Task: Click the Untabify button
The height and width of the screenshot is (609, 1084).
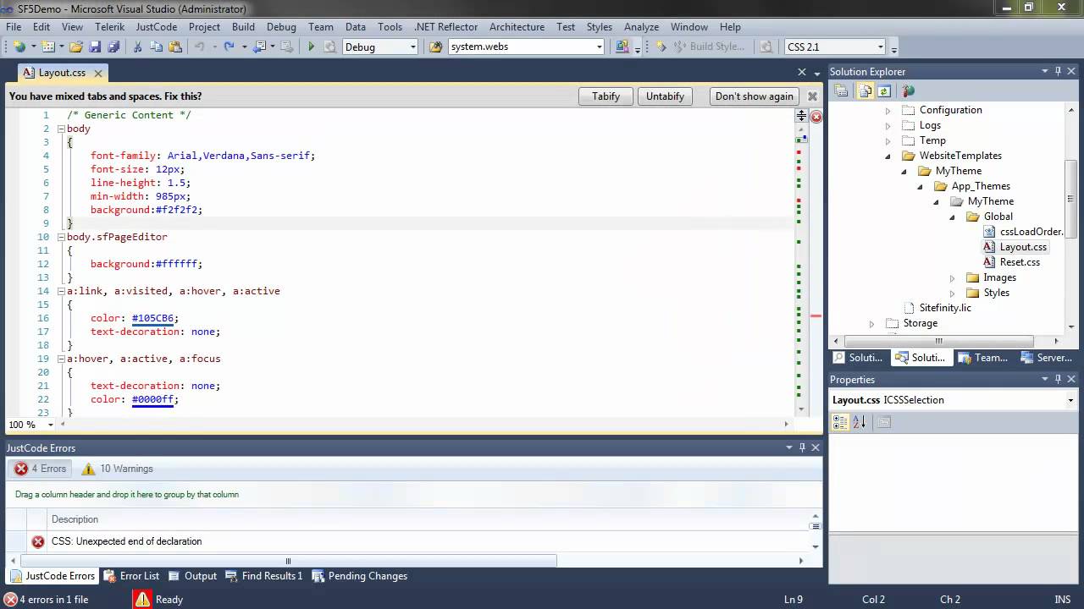Action: pos(665,96)
